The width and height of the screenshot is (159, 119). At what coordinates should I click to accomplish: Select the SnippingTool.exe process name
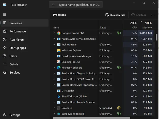[x=71, y=62]
